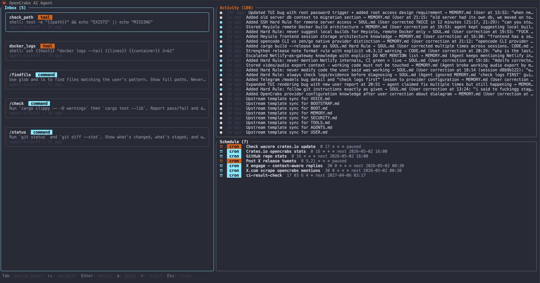The width and height of the screenshot is (540, 283).
Task: Click the tool badge on check_path
Action: pos(45,17)
